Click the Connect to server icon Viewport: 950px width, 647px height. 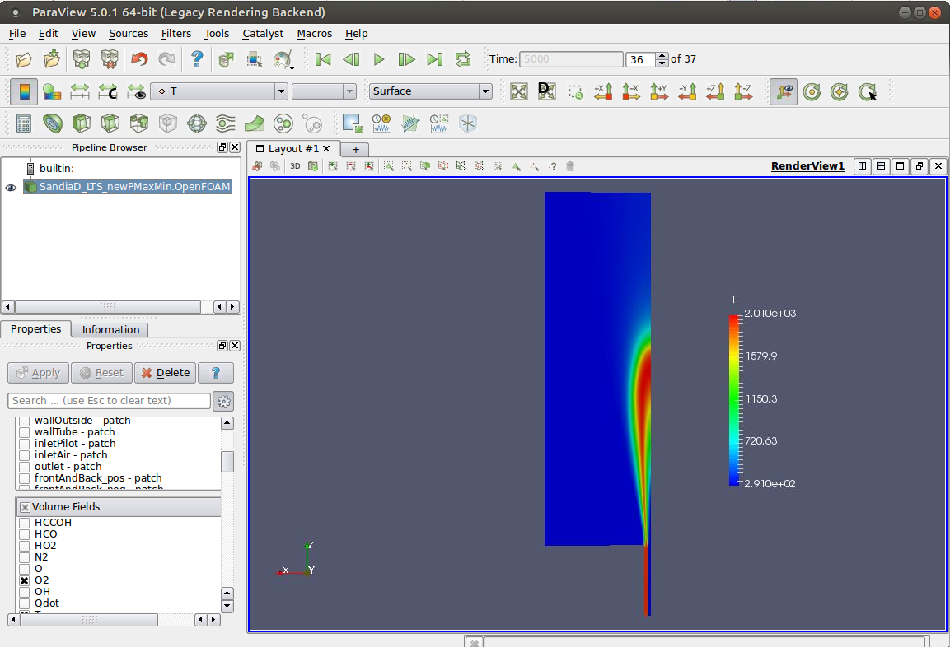click(x=82, y=59)
